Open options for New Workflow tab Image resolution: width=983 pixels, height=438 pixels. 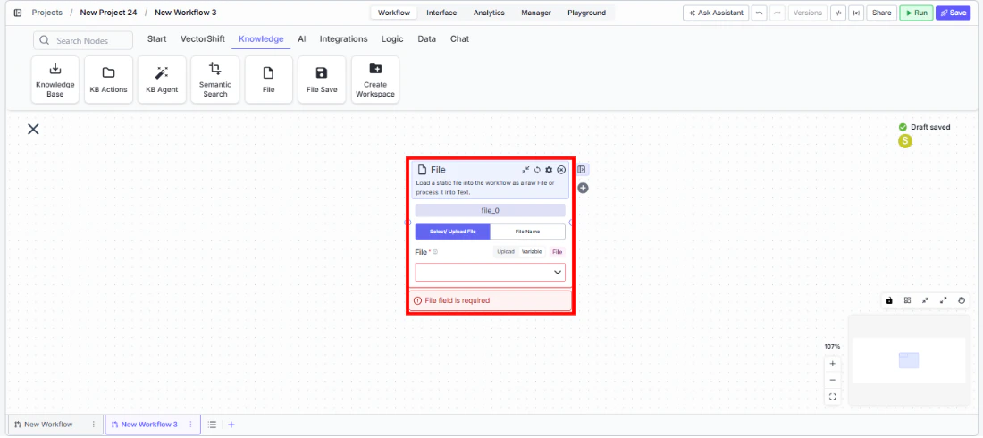[94, 425]
